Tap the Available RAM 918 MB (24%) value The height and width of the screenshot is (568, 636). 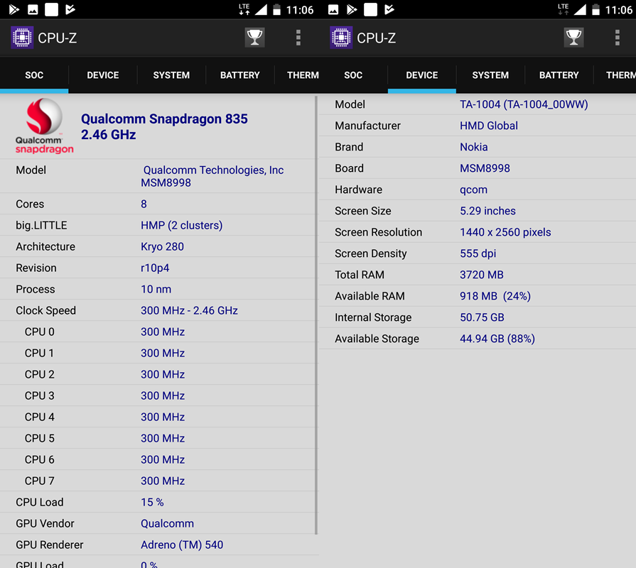[x=495, y=296]
